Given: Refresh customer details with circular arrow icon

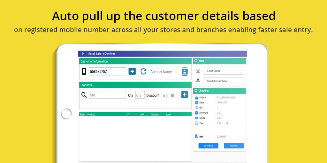Looking at the screenshot, I should pyautogui.click(x=143, y=71).
